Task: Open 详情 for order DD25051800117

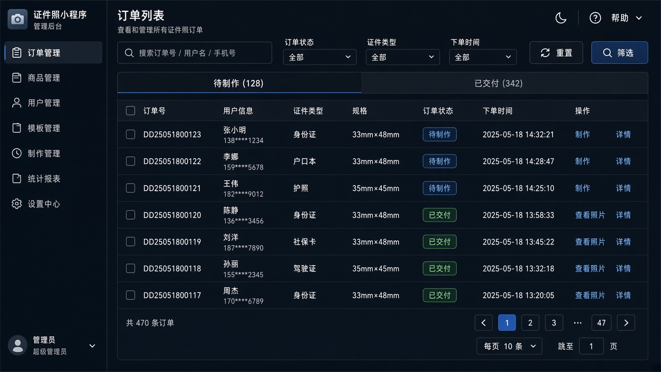Action: [623, 296]
